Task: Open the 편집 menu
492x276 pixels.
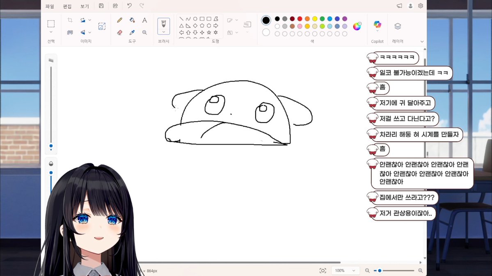Action: [67, 6]
